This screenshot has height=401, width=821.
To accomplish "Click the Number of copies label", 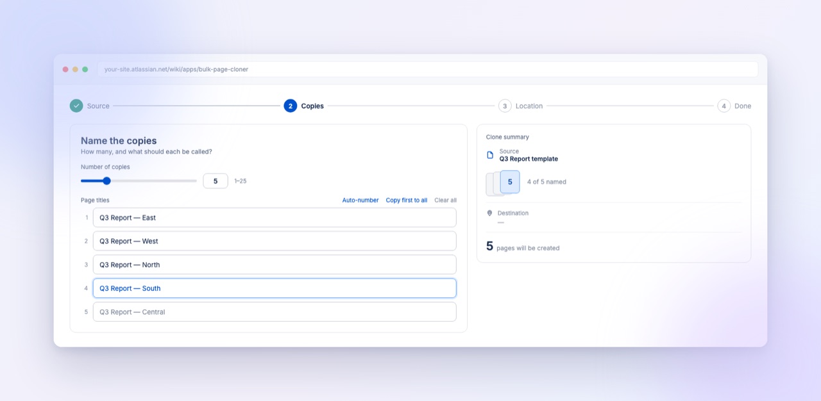I will coord(105,167).
